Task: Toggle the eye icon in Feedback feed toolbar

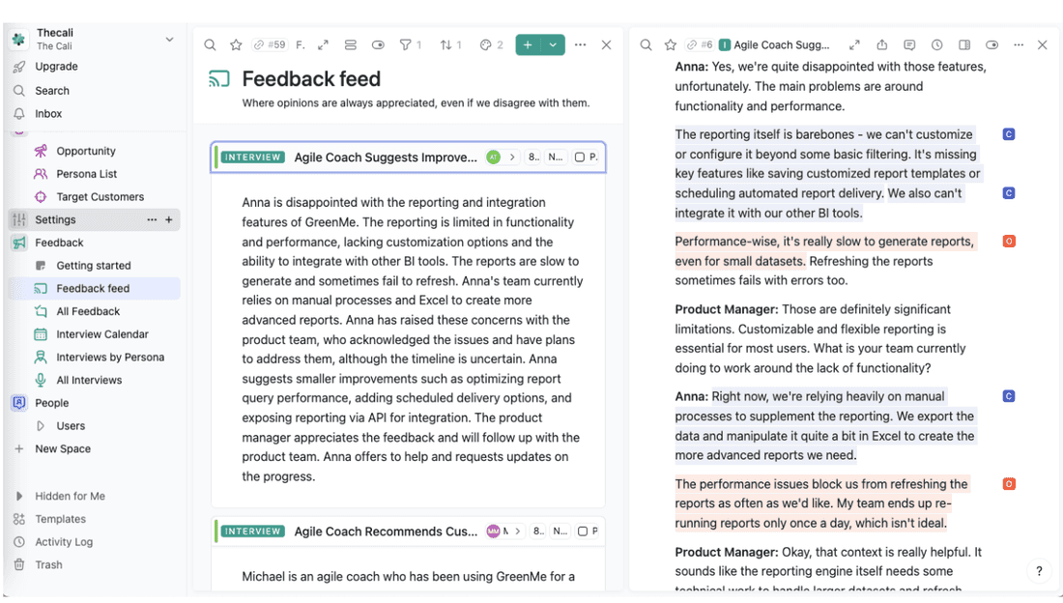Action: click(377, 44)
